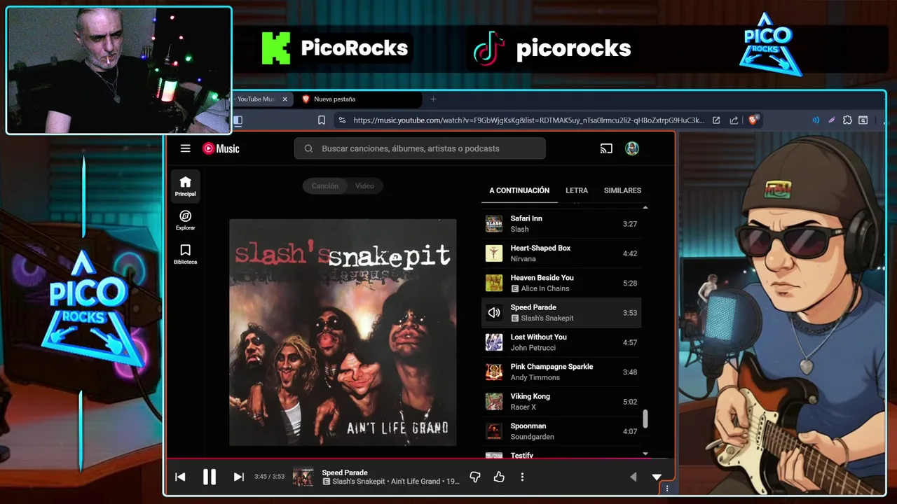This screenshot has height=504, width=897.
Task: Play Safari Inn by Slash from queue
Action: tap(561, 224)
